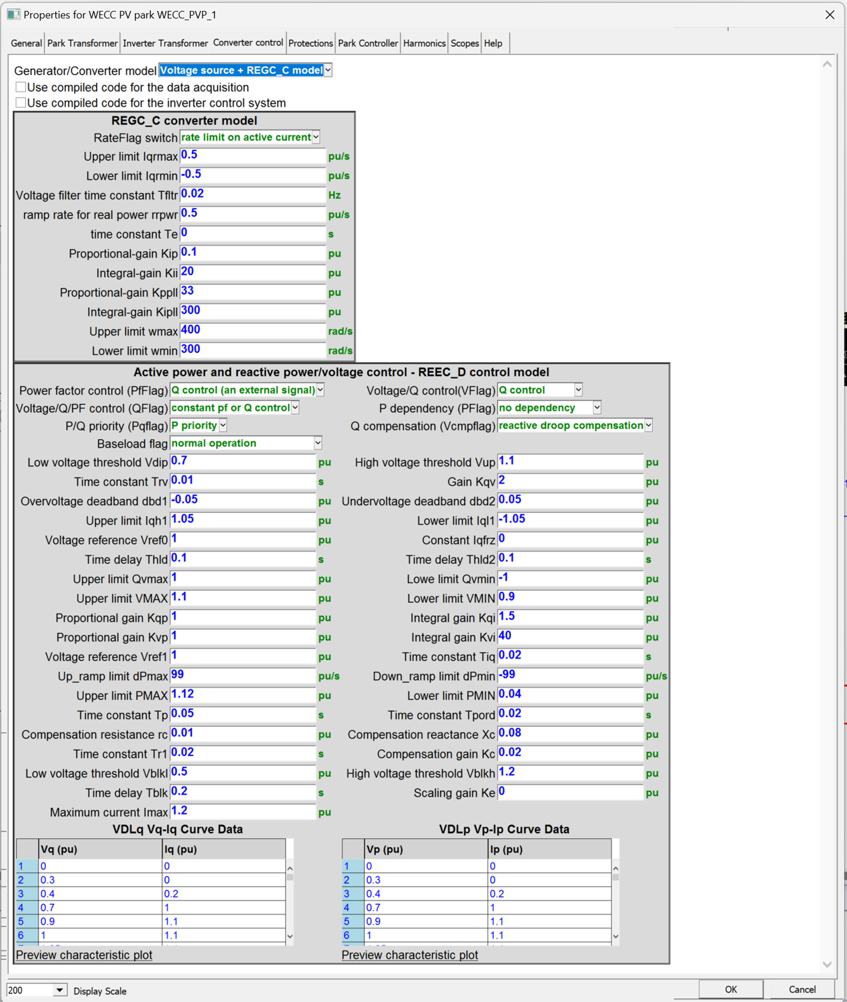
Task: Enable compiled code for the inverter control system
Action: pos(20,102)
